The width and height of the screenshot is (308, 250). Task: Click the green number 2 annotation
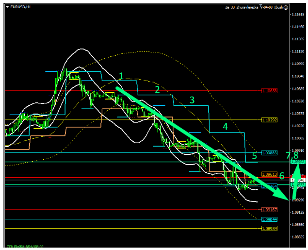coord(157,89)
